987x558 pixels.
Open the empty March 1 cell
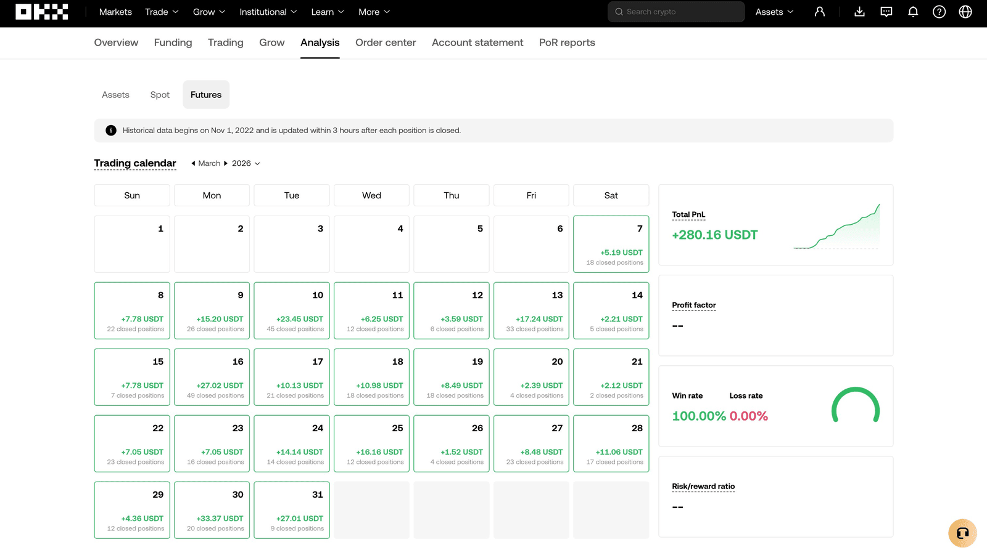[132, 244]
